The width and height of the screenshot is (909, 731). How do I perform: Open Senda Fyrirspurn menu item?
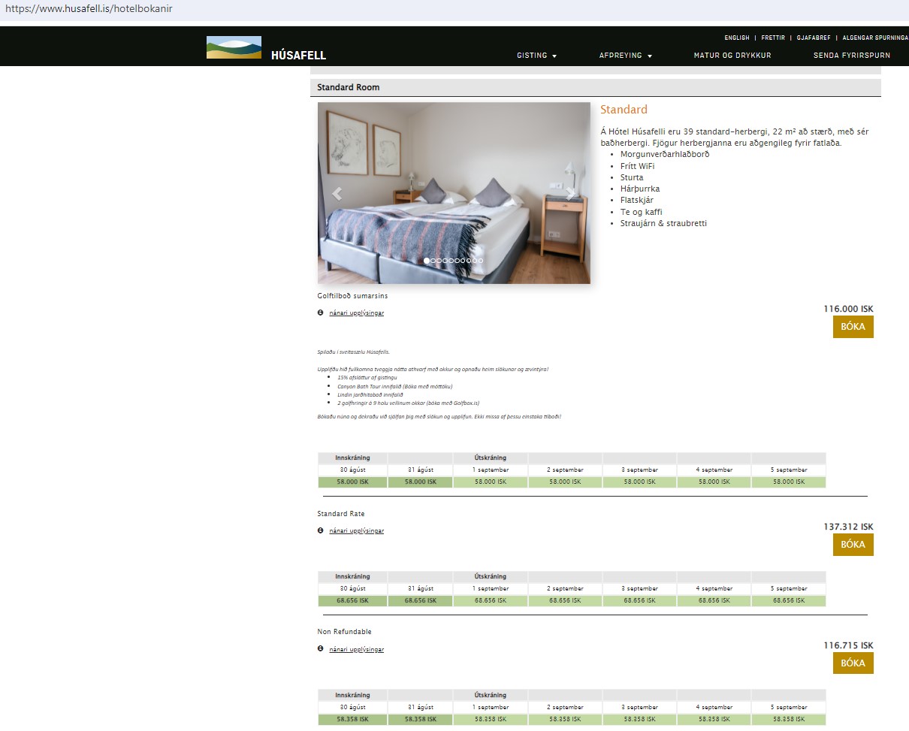(x=851, y=56)
